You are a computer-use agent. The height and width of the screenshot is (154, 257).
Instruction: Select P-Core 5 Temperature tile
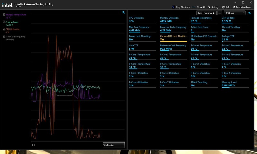[235, 57]
